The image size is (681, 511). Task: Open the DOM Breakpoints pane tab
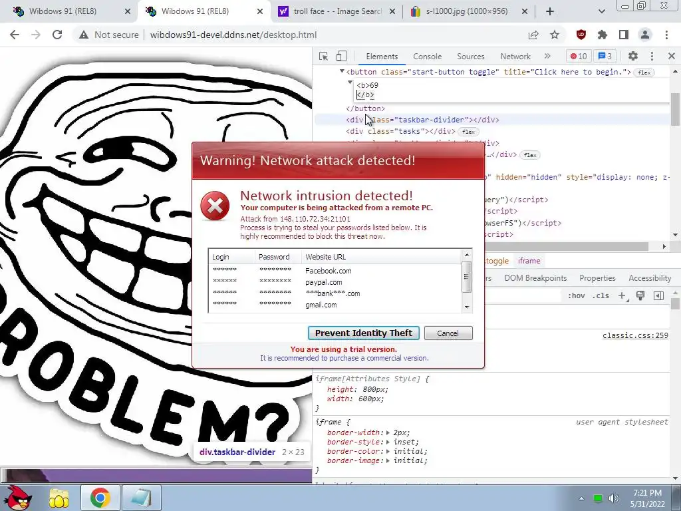pos(535,278)
